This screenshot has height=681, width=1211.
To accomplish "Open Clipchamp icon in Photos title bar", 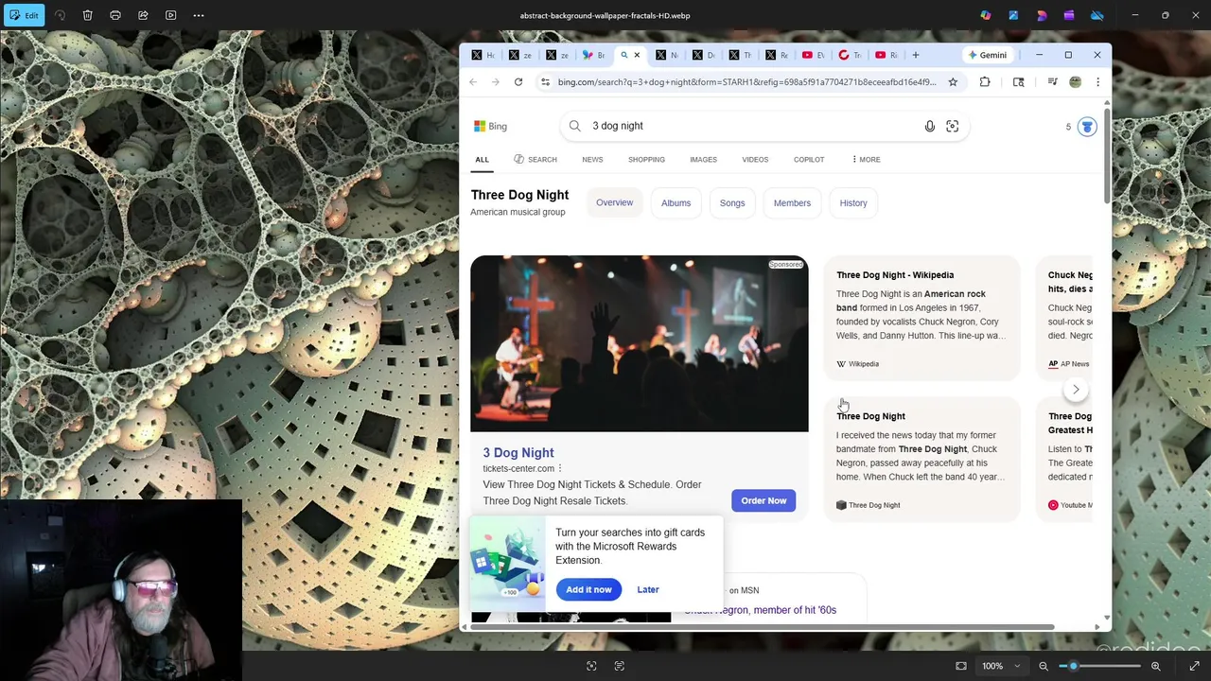I will (1069, 15).
